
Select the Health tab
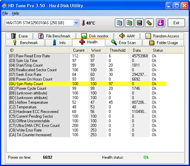point(89,42)
